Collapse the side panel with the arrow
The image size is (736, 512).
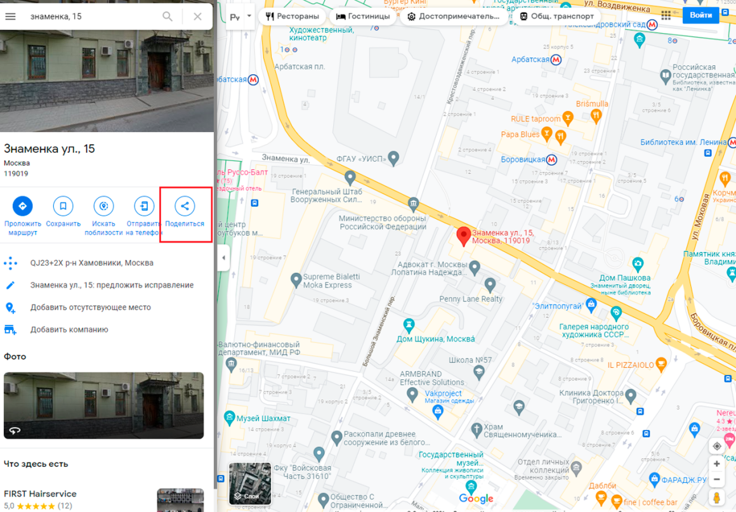[223, 258]
